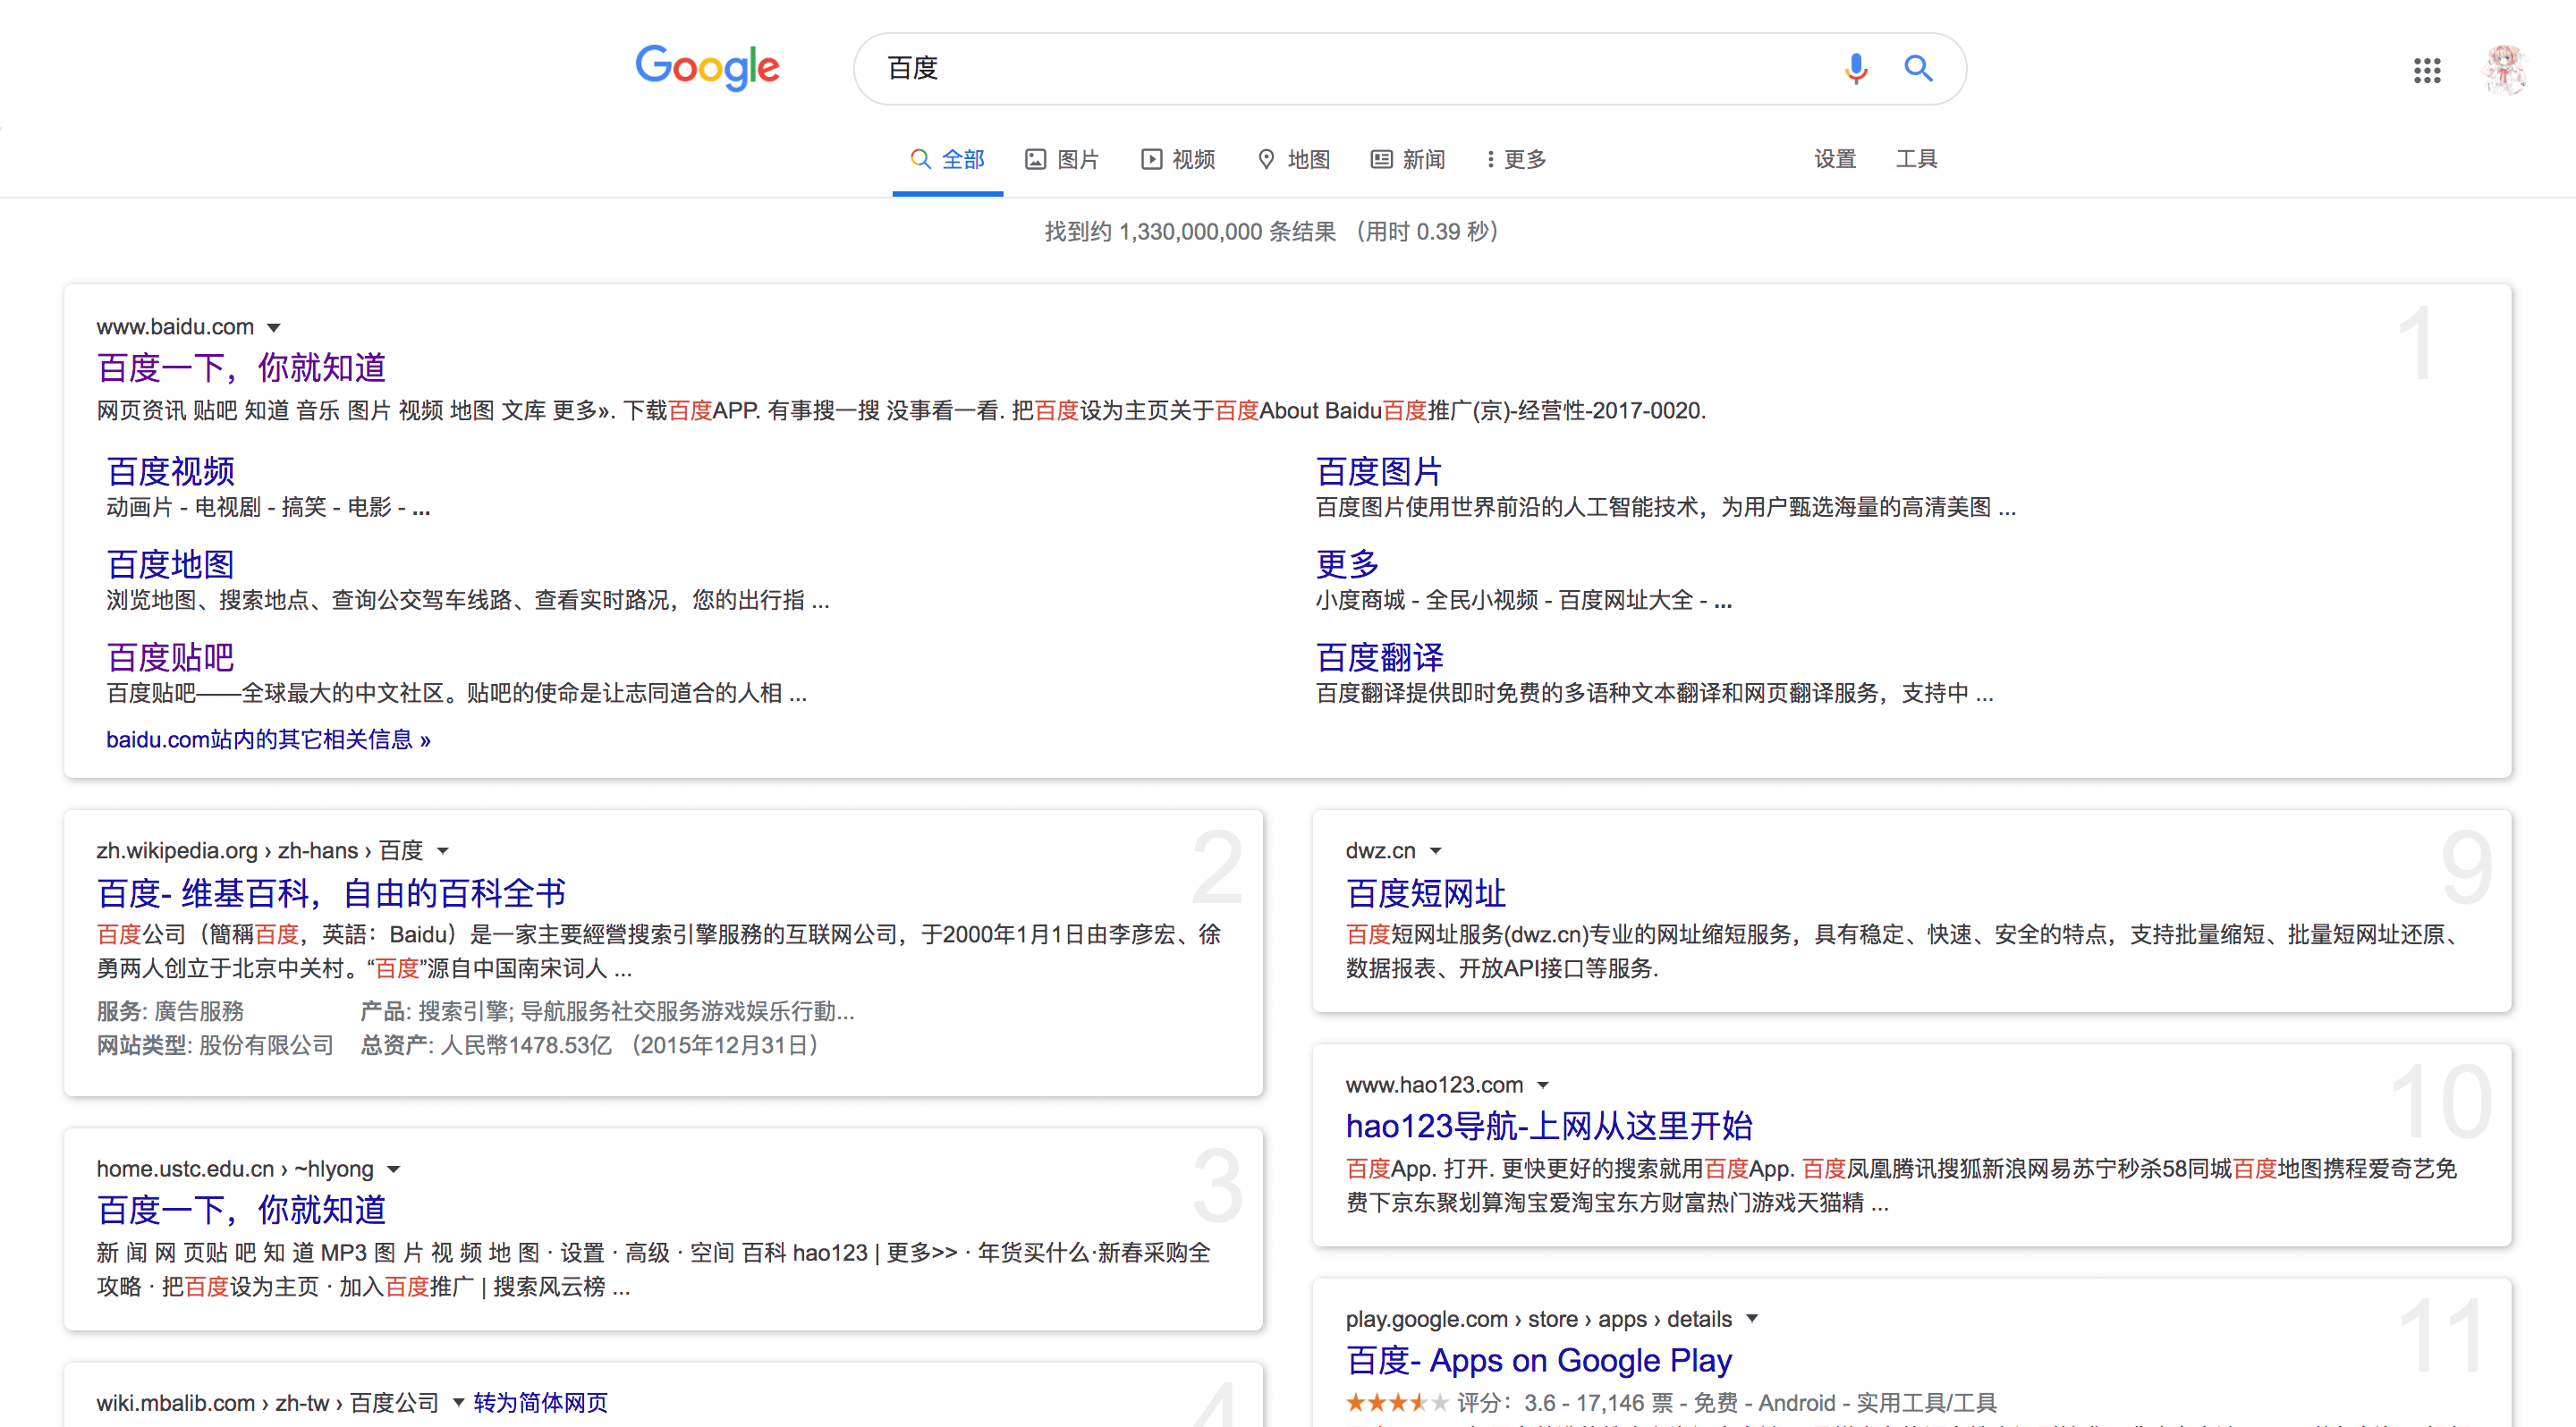Open the Google apps grid icon
This screenshot has height=1427, width=2576.
[x=2427, y=71]
